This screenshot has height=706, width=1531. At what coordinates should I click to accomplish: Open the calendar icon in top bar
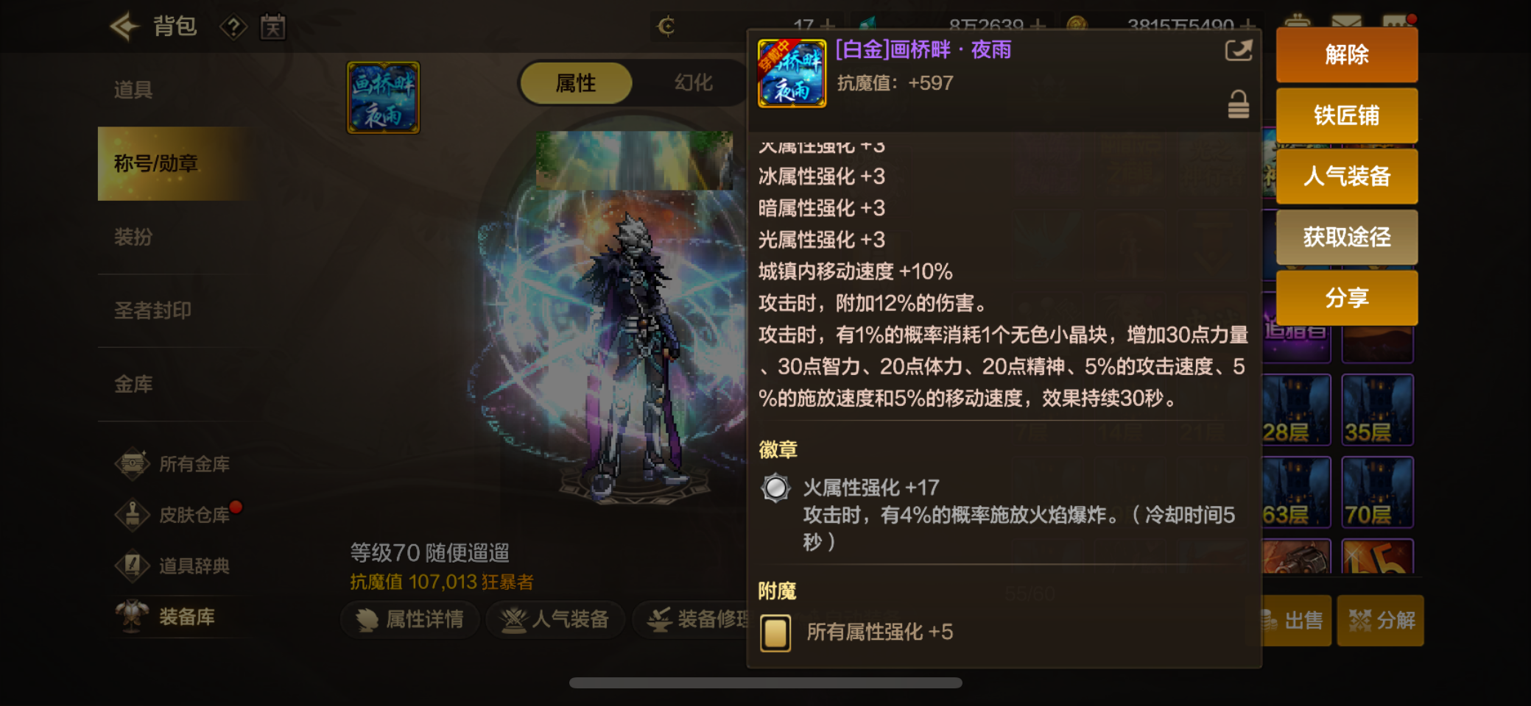(x=273, y=27)
